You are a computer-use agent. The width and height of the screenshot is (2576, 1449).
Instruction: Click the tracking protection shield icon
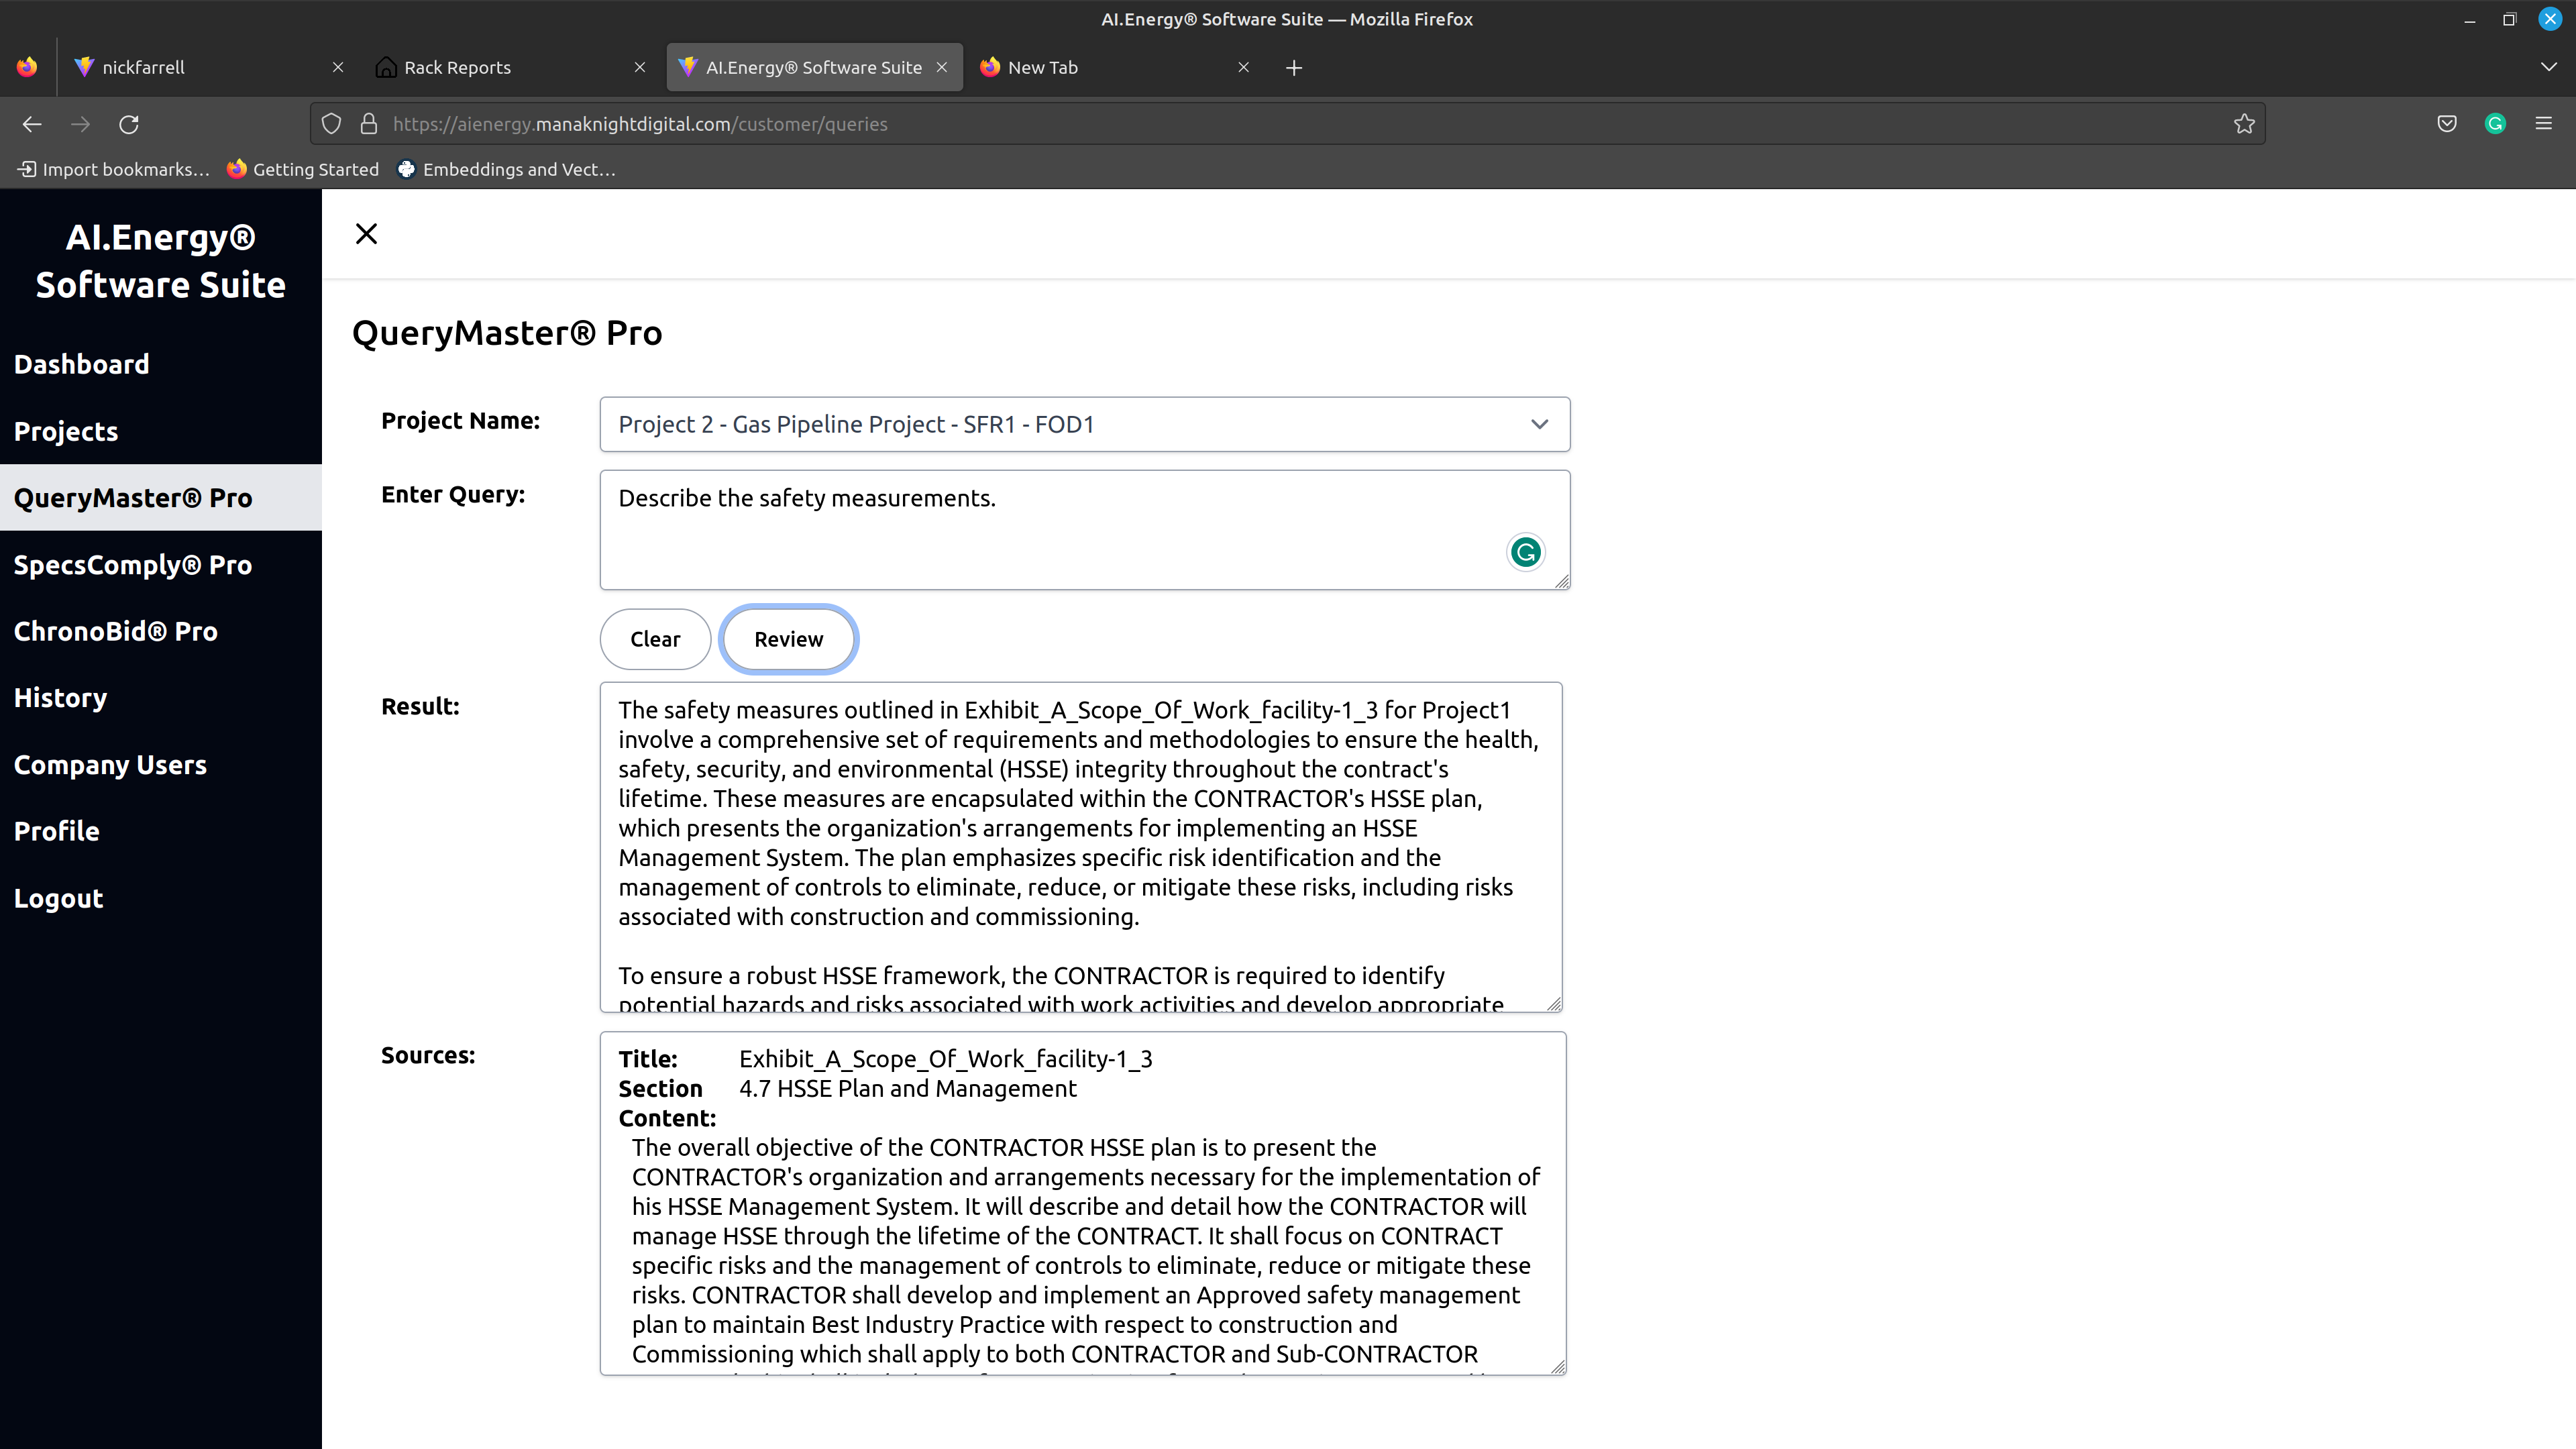click(331, 124)
